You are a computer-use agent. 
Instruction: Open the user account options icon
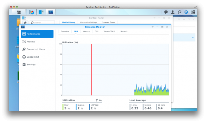(x=173, y=12)
